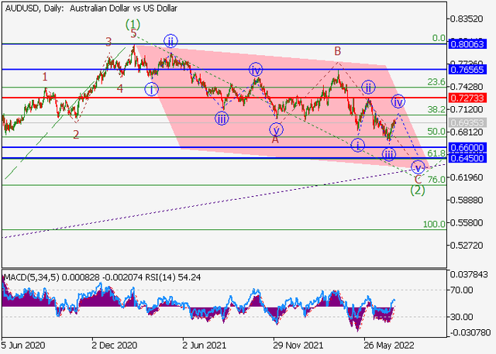
Task: Select the red wave 2 label
Action: (x=76, y=135)
